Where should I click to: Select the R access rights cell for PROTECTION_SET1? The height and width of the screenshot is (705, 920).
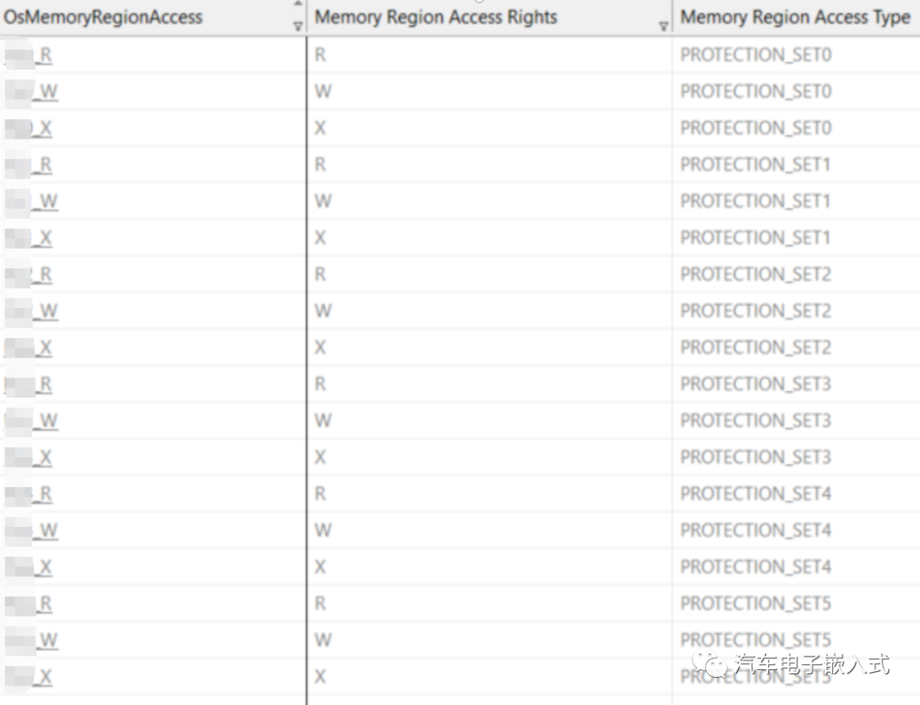[x=320, y=164]
